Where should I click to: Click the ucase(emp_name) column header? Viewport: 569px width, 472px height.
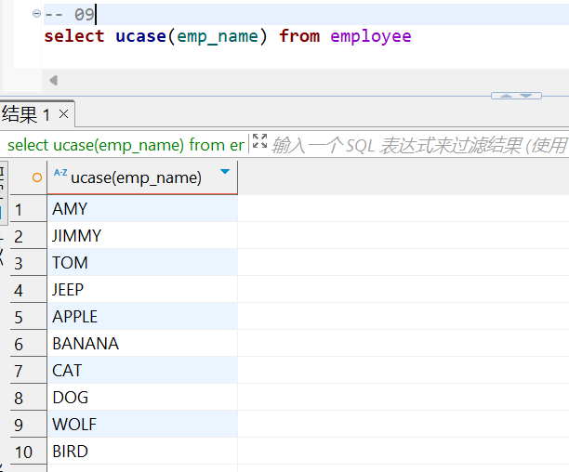[136, 177]
